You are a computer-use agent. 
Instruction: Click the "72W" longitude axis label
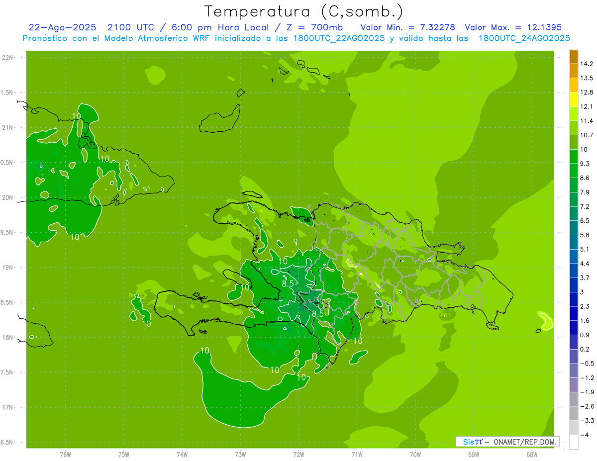[x=298, y=454]
